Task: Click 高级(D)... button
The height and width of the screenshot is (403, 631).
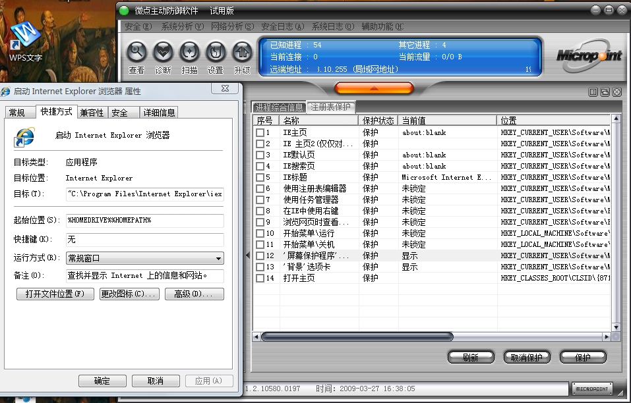Action: pos(195,294)
